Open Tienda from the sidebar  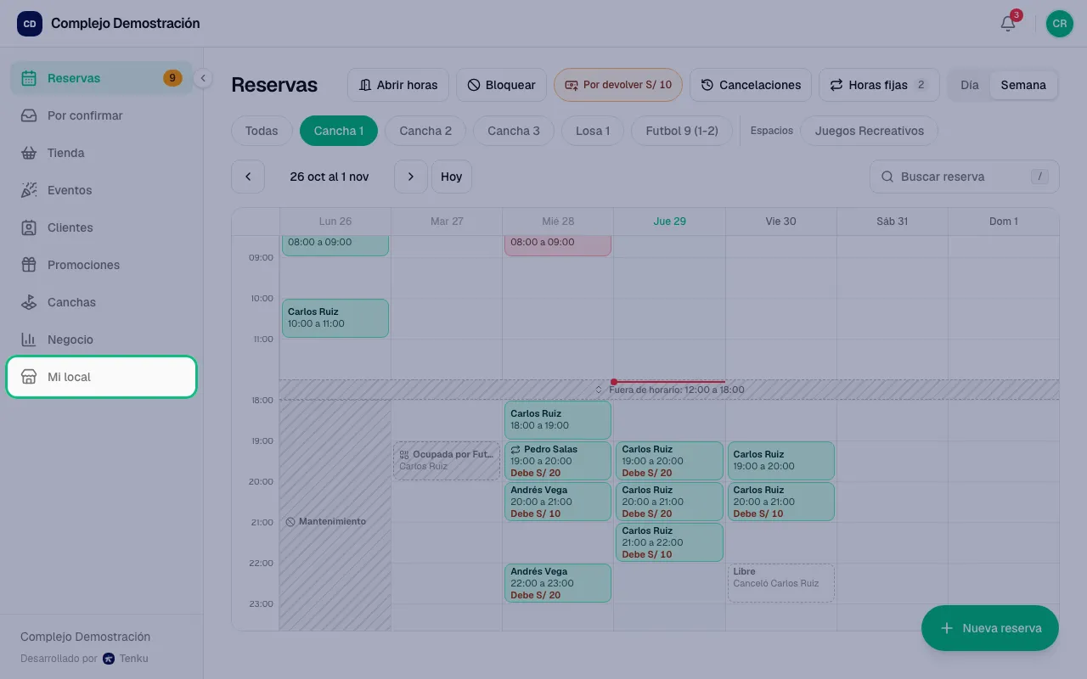(x=101, y=153)
